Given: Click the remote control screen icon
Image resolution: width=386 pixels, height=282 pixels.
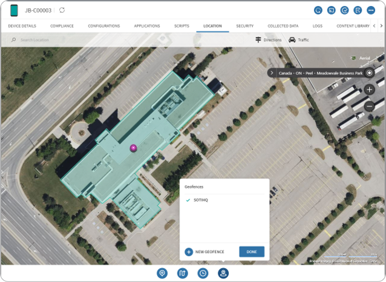Looking at the screenshot, I should [x=332, y=10].
